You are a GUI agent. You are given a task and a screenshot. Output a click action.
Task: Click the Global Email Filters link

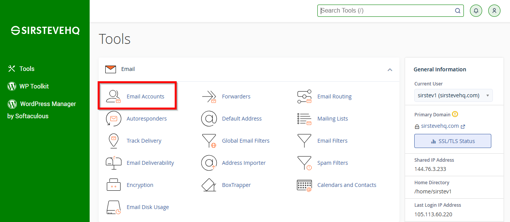coord(246,141)
